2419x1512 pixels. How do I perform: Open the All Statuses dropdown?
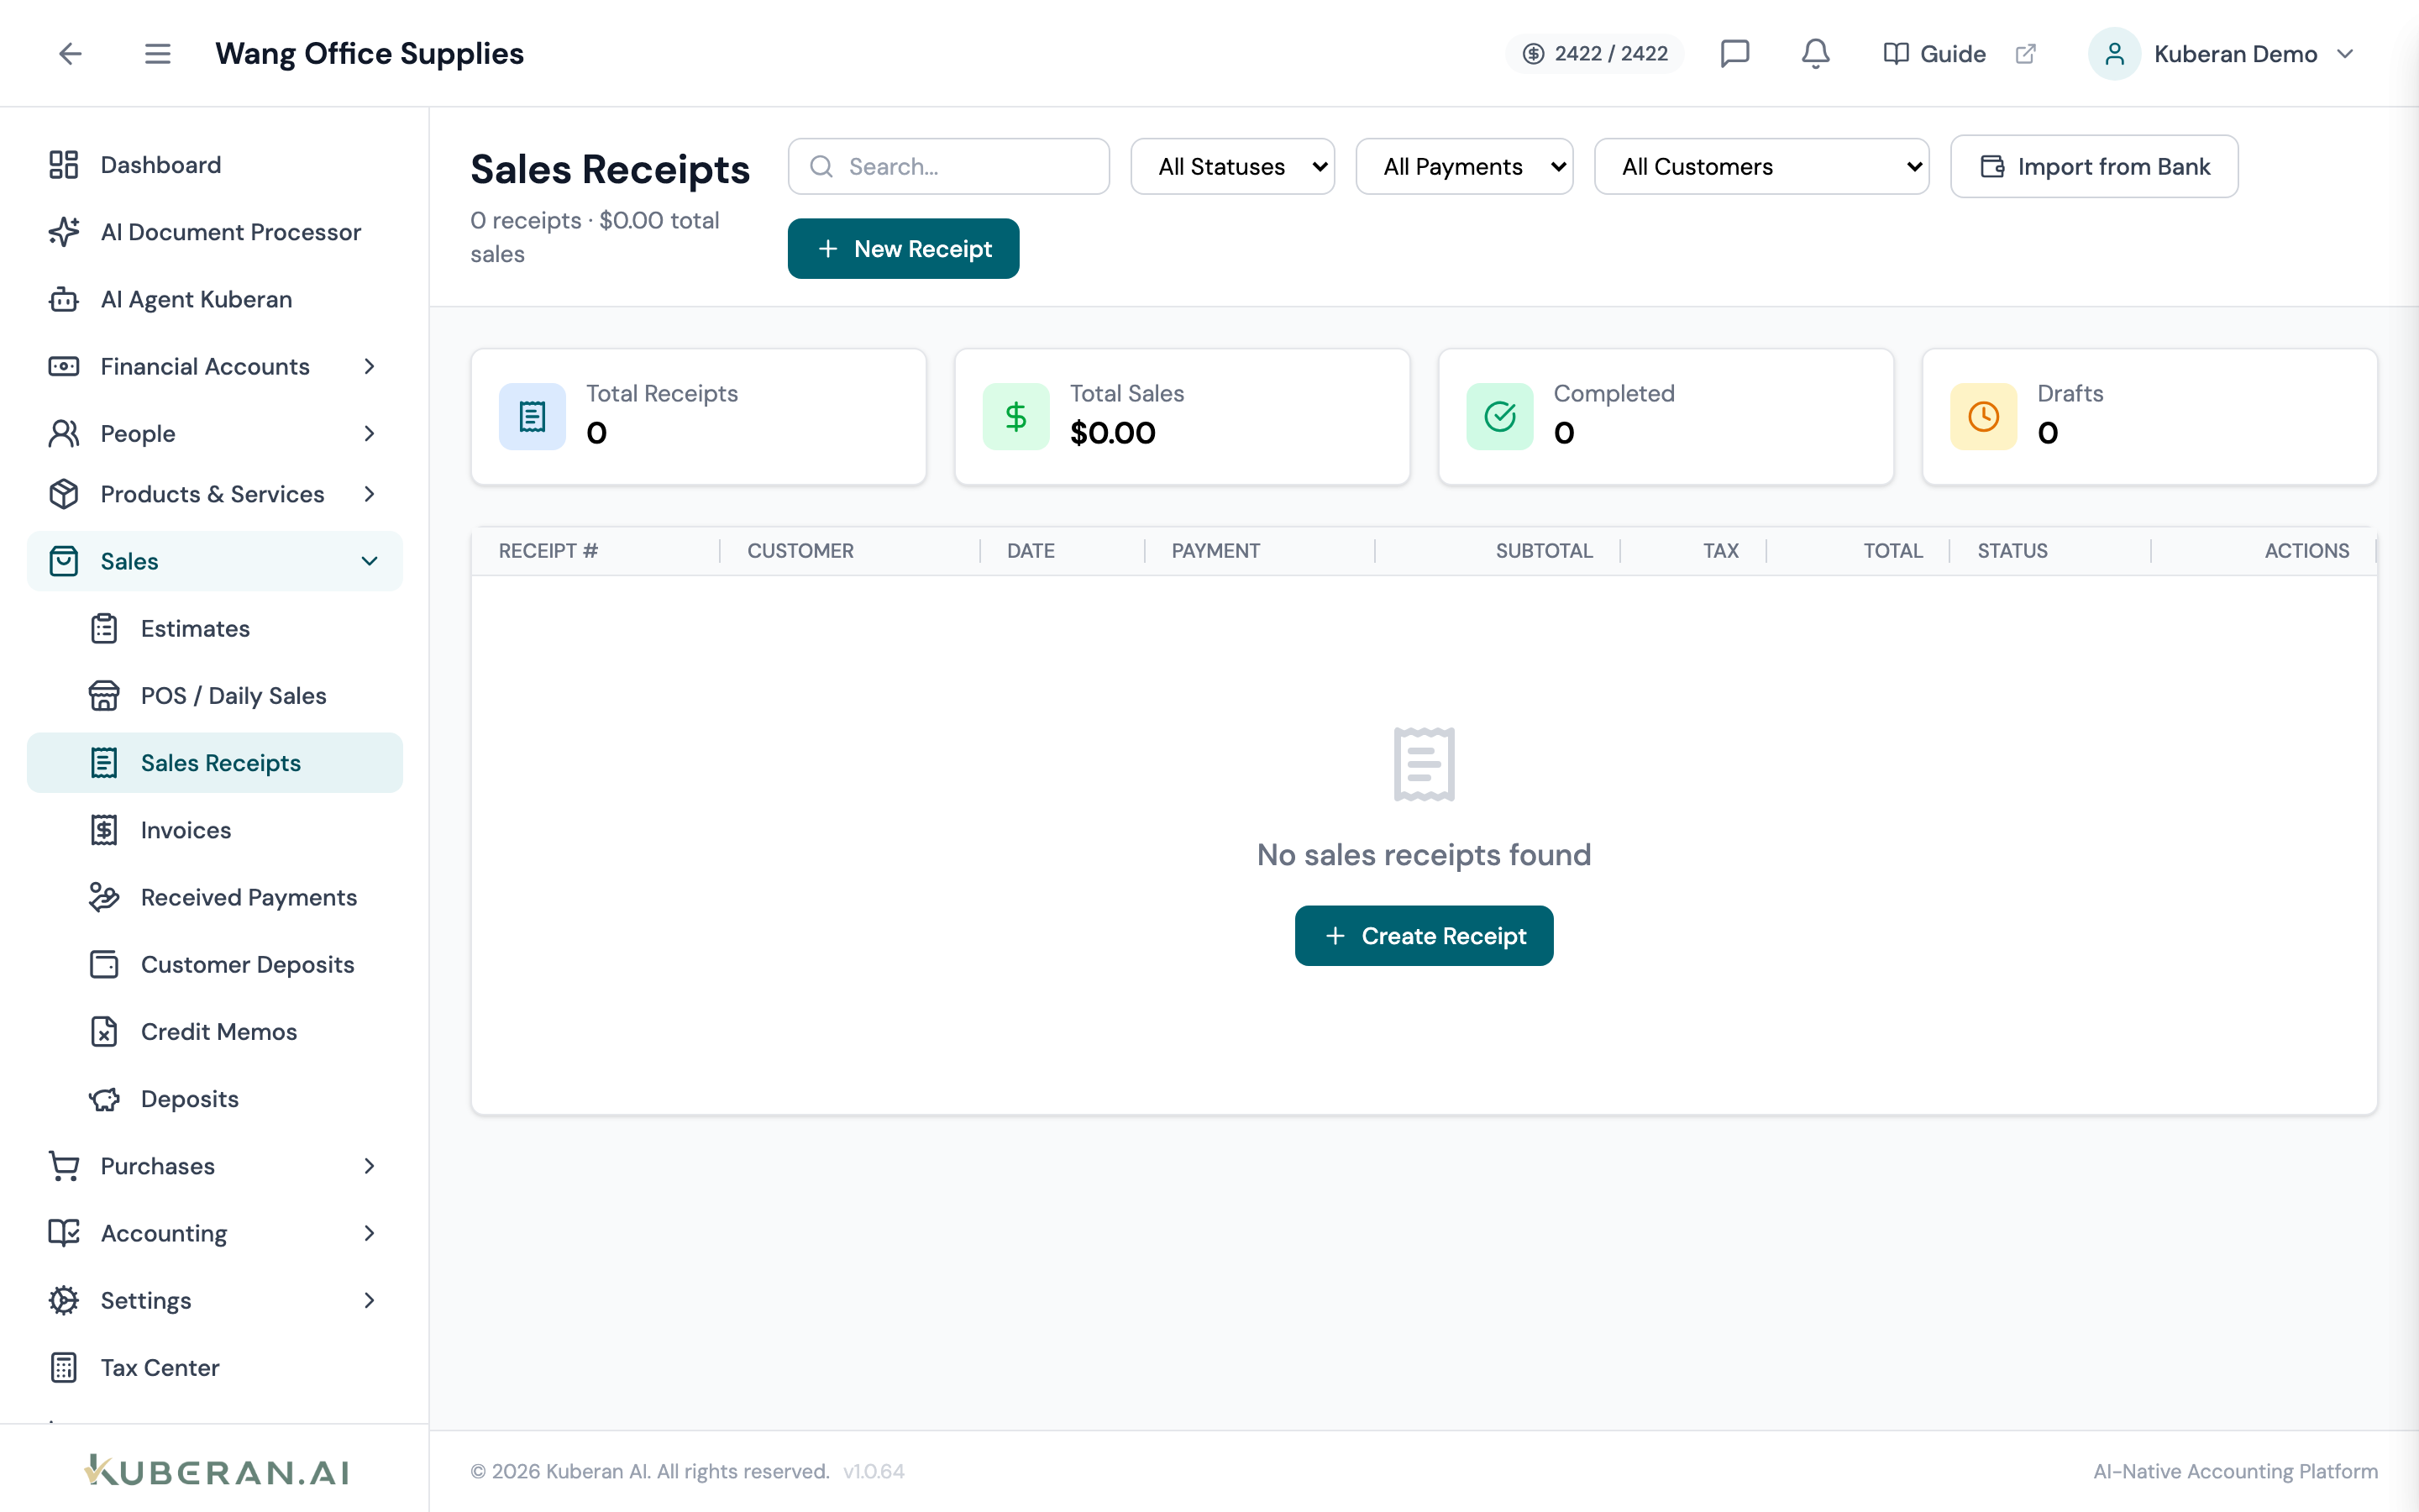tap(1232, 166)
